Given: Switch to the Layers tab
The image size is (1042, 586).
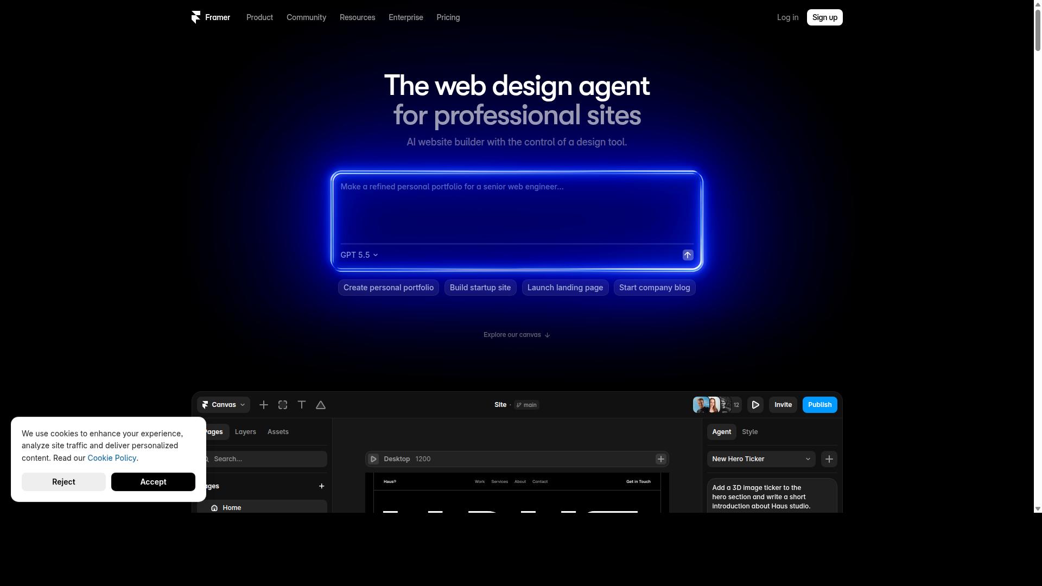Looking at the screenshot, I should [x=245, y=432].
